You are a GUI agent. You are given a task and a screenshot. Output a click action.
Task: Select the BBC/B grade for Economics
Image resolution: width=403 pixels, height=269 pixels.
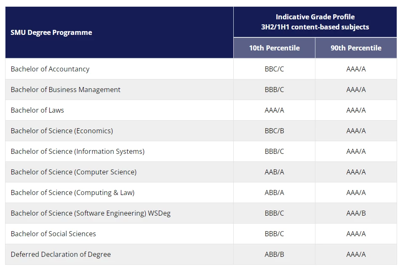[274, 131]
